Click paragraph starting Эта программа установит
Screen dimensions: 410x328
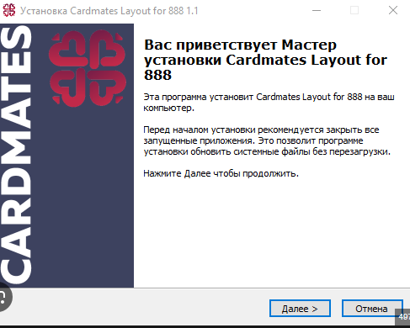[x=269, y=103]
